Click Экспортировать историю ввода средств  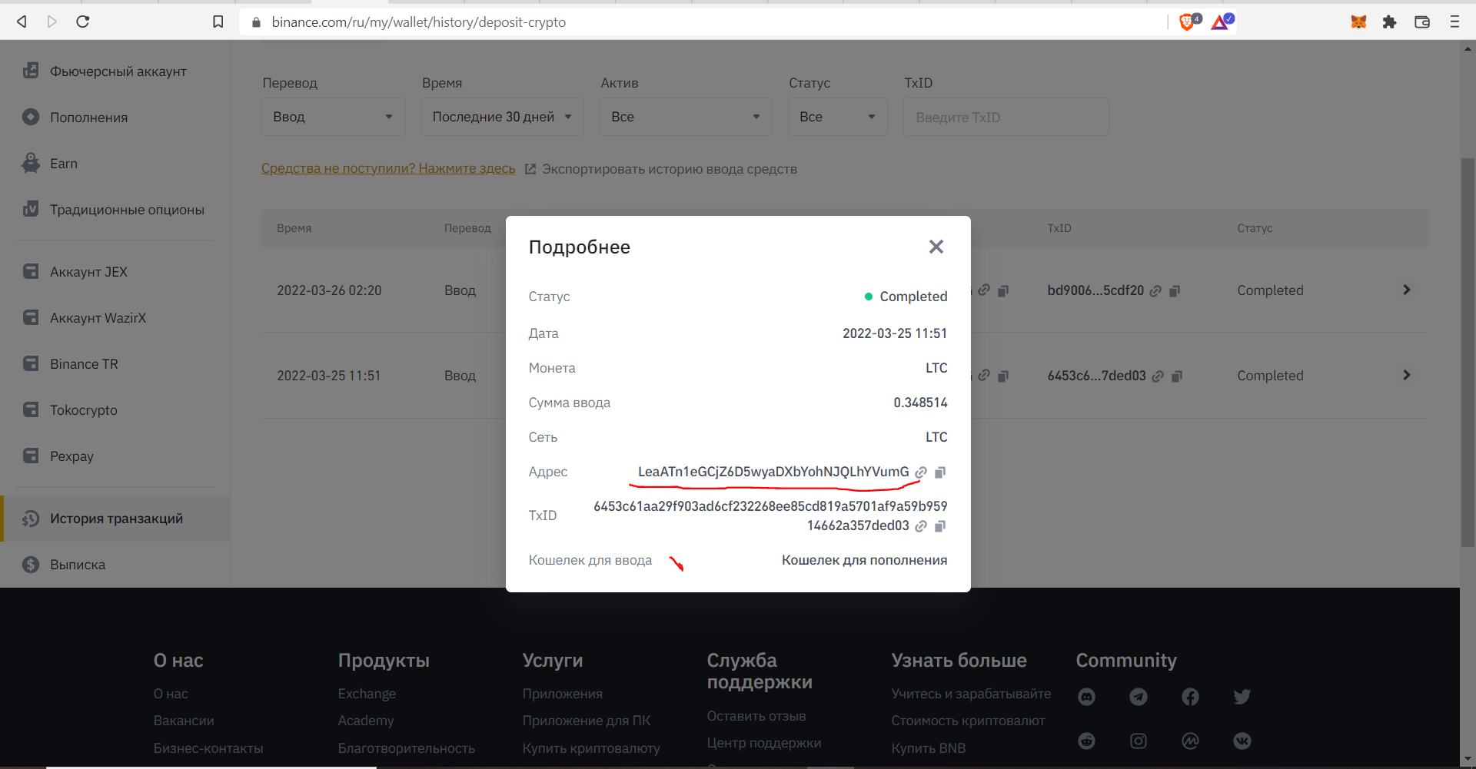point(661,169)
